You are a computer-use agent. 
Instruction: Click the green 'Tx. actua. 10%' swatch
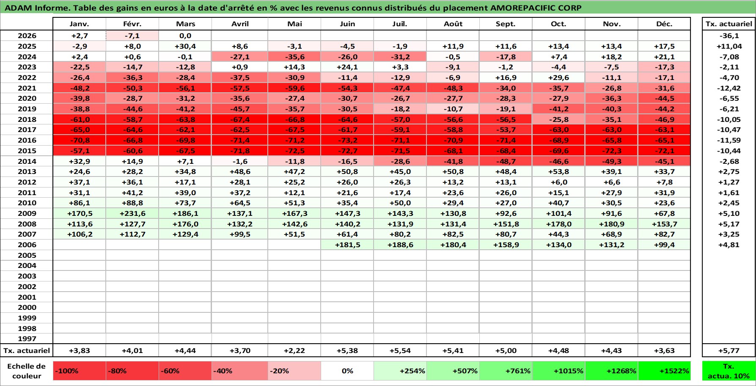(x=729, y=371)
